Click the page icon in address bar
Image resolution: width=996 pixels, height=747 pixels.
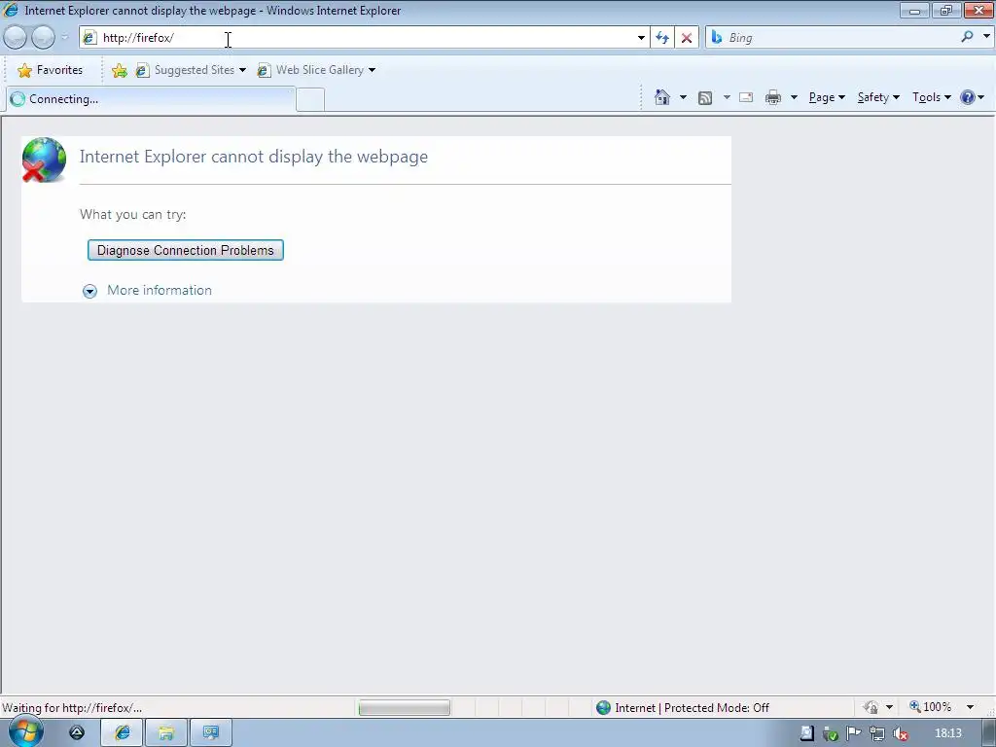tap(89, 38)
